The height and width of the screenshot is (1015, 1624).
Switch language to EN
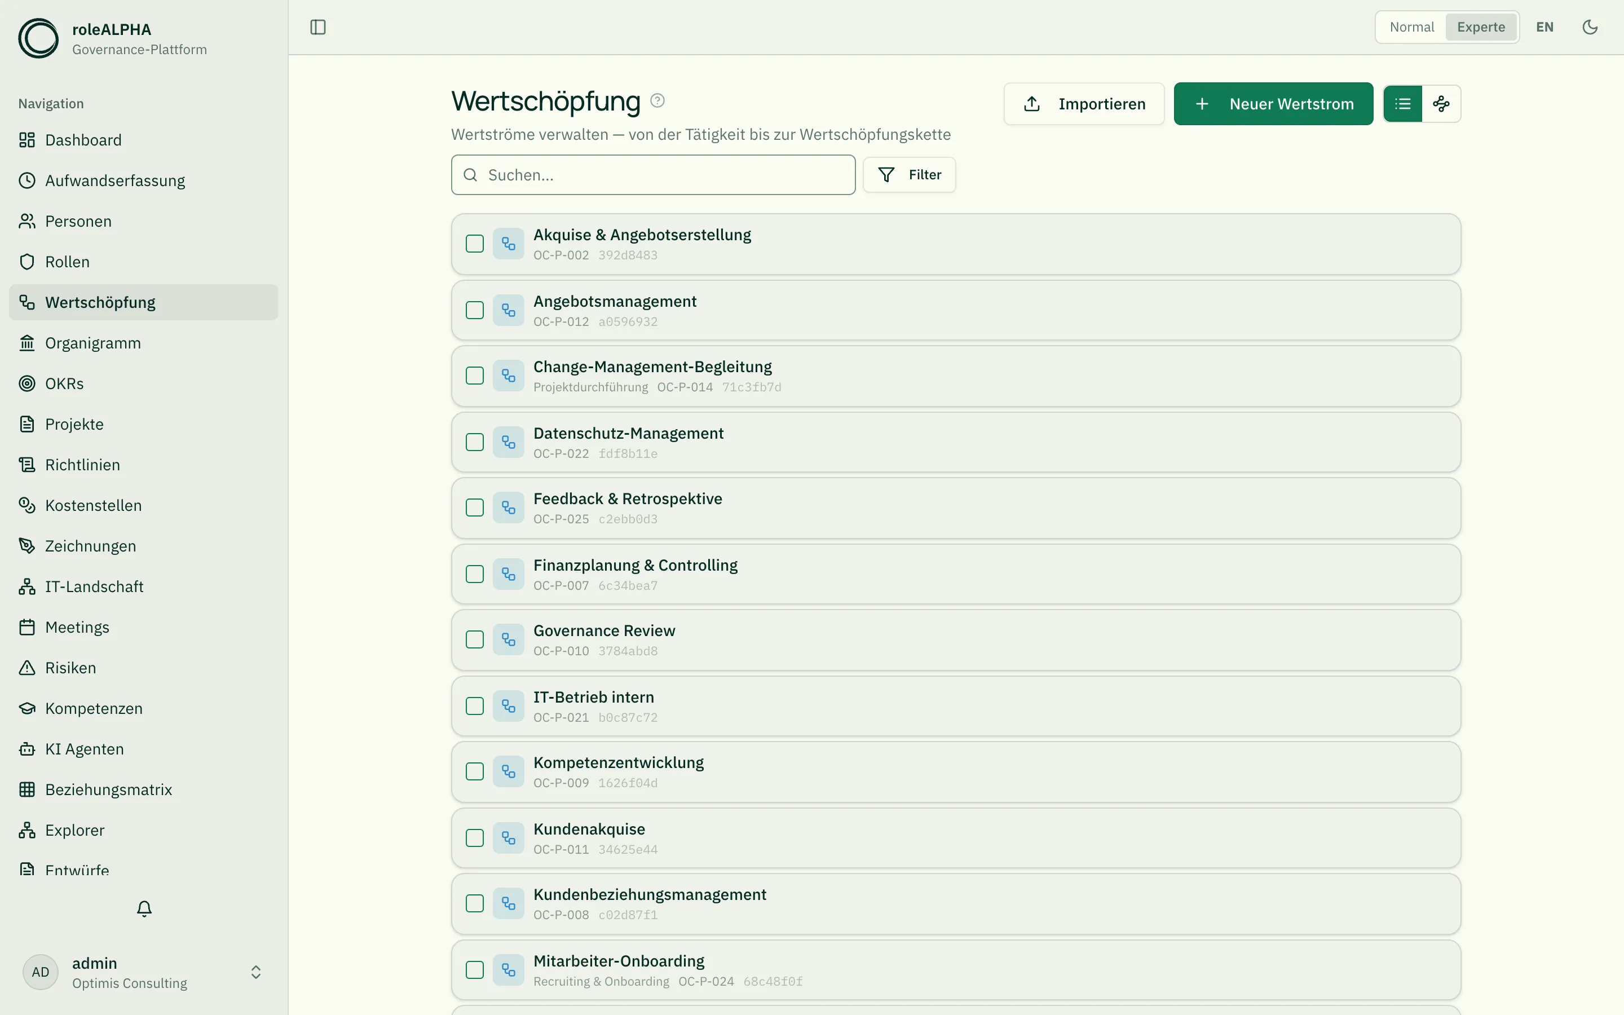pyautogui.click(x=1545, y=27)
